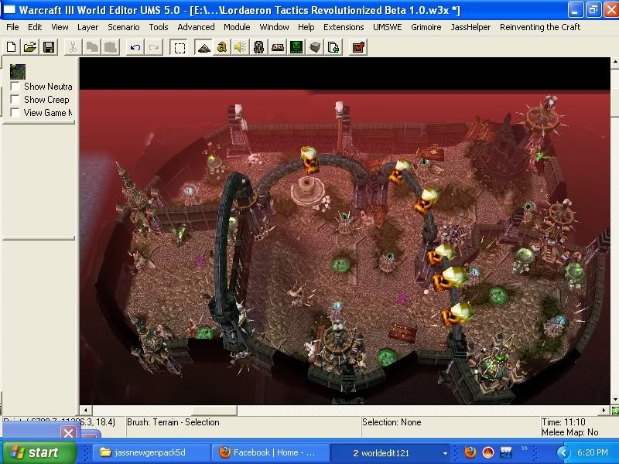The width and height of the screenshot is (619, 464).
Task: Click the Cut scissors icon
Action: [73, 47]
